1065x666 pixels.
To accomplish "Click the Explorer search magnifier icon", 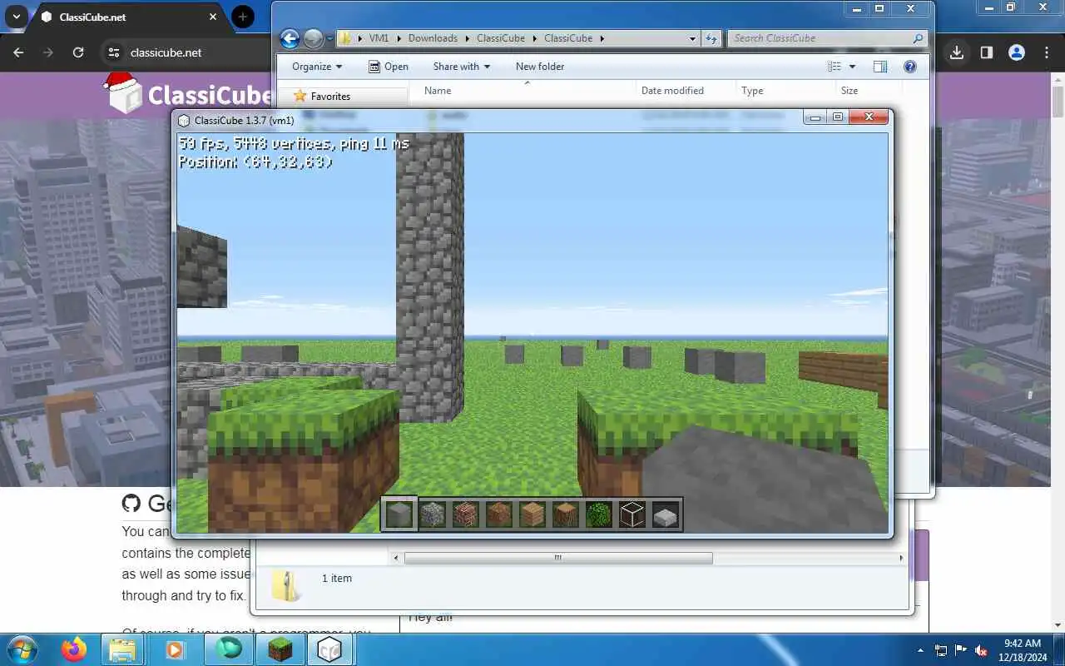I will click(x=918, y=38).
